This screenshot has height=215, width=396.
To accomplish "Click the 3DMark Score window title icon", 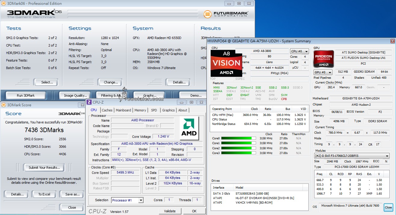I will click(3, 105).
